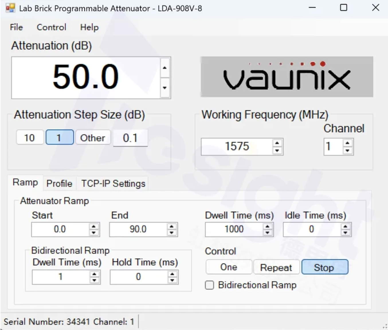
Task: Select the Other step size option
Action: click(93, 138)
